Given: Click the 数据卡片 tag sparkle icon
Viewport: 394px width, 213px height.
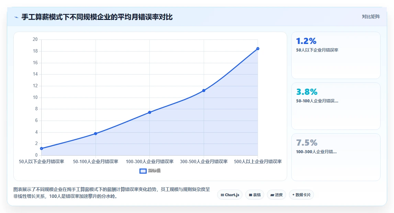Looking at the screenshot, I should [x=293, y=195].
